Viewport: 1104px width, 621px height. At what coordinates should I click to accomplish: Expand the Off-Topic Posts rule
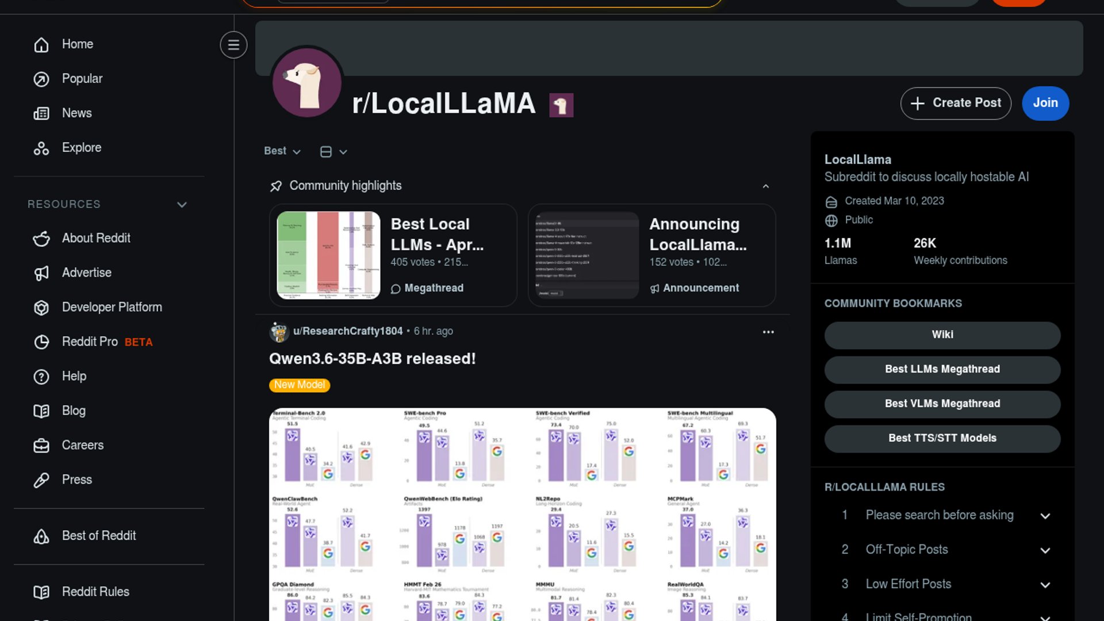pos(1045,550)
